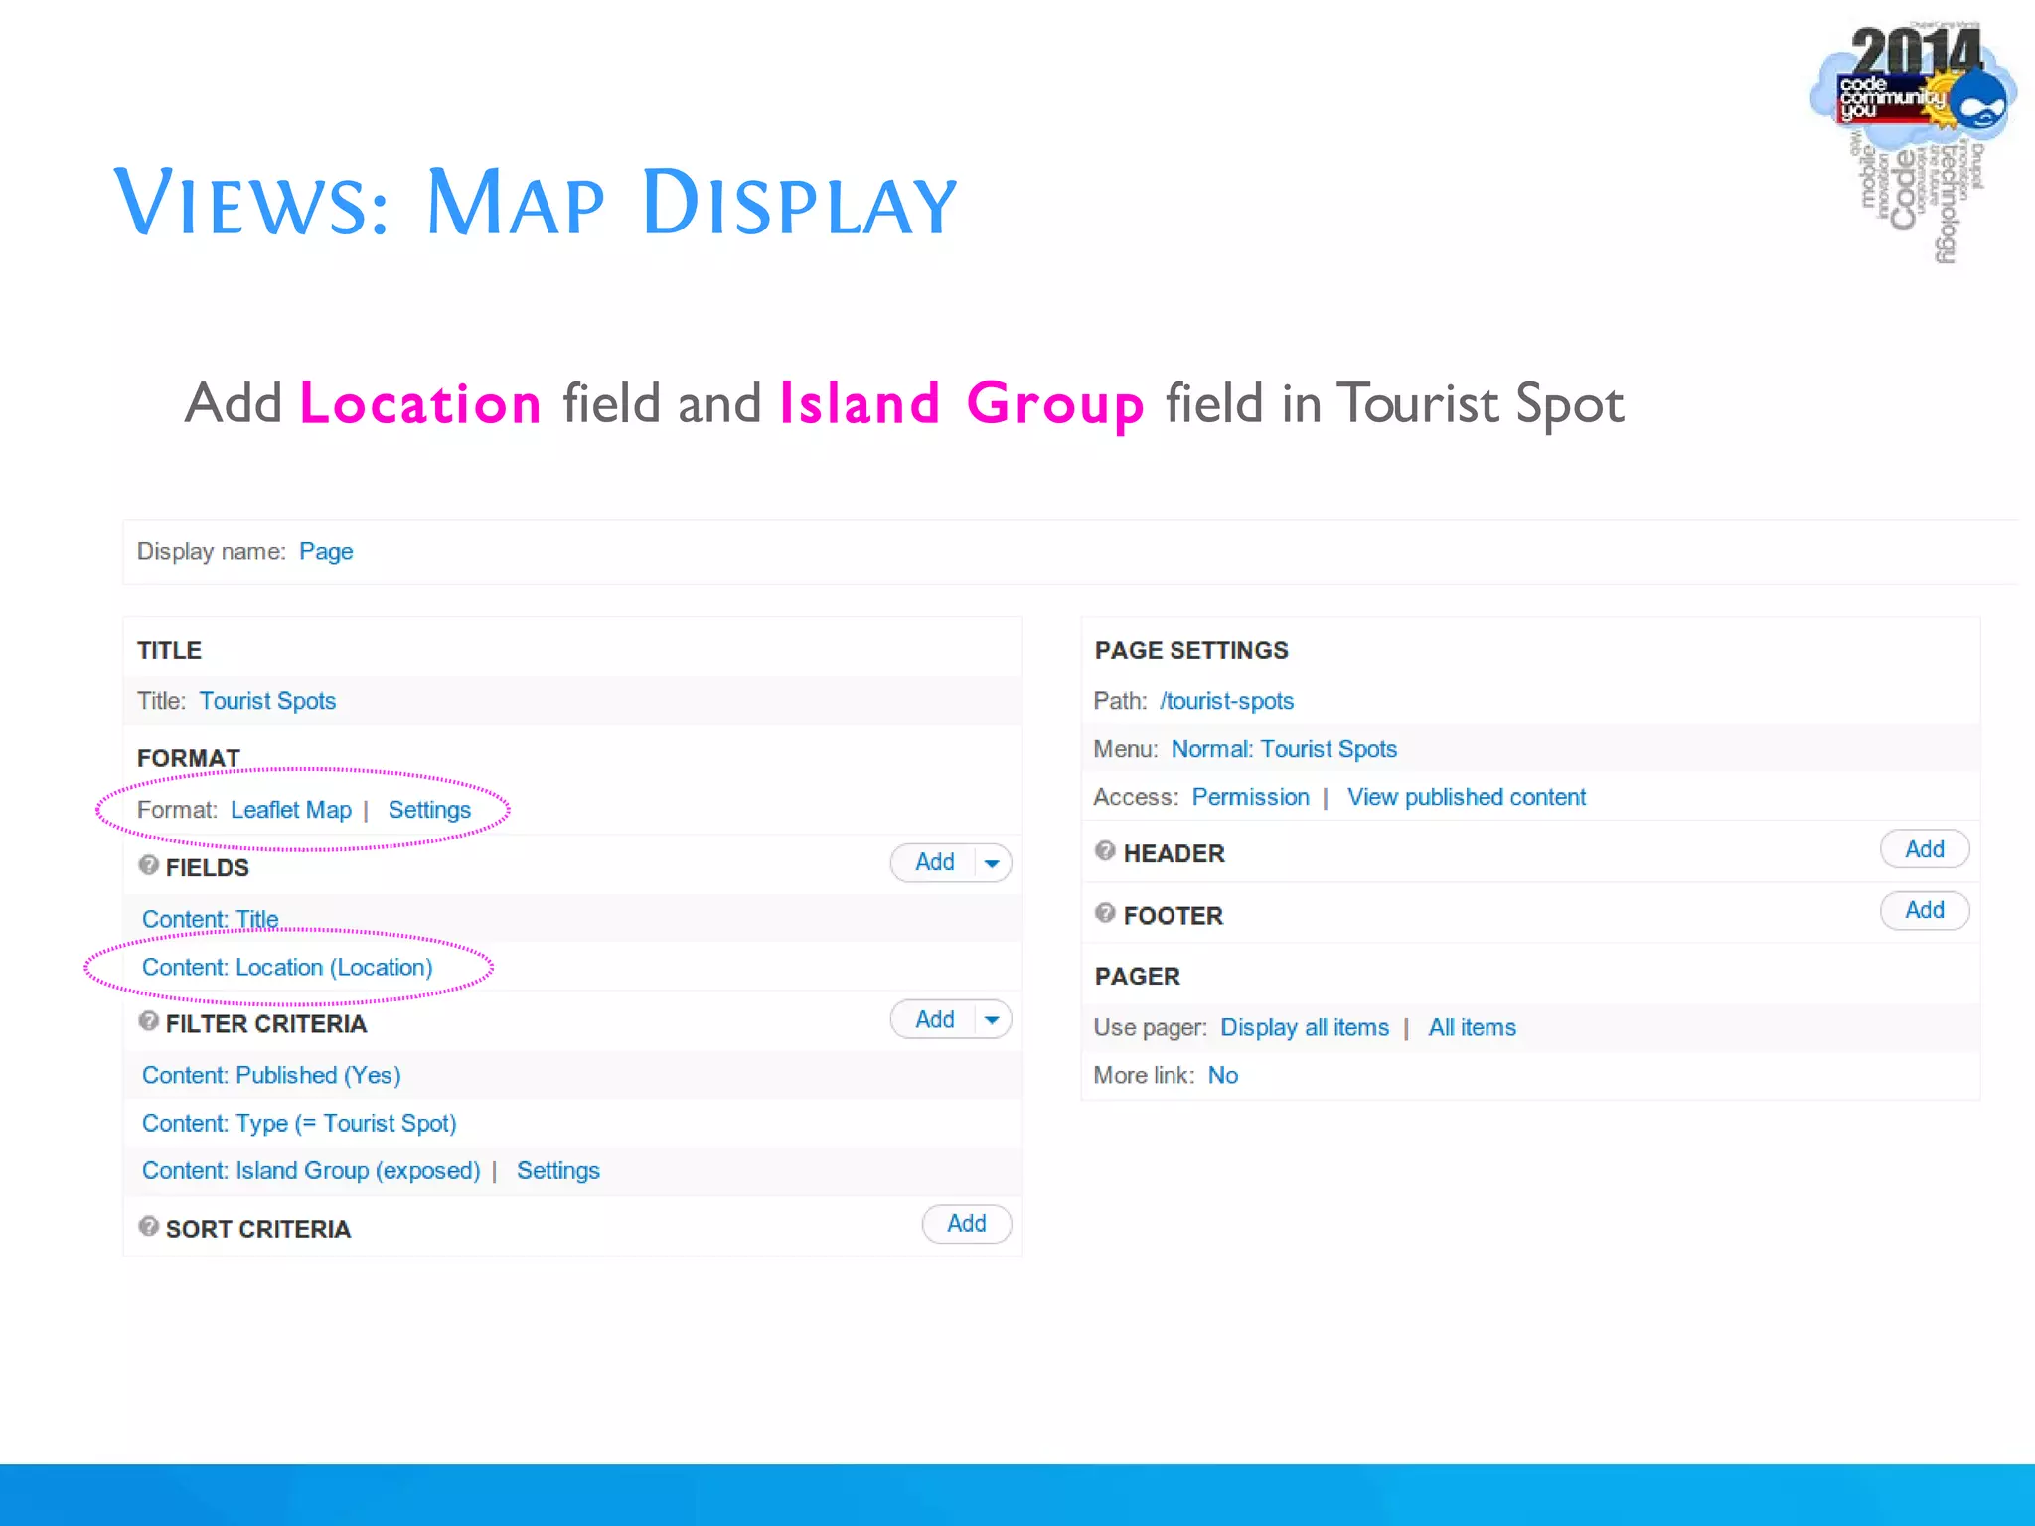Edit the /tourist-spots path
The width and height of the screenshot is (2035, 1526).
point(1226,701)
